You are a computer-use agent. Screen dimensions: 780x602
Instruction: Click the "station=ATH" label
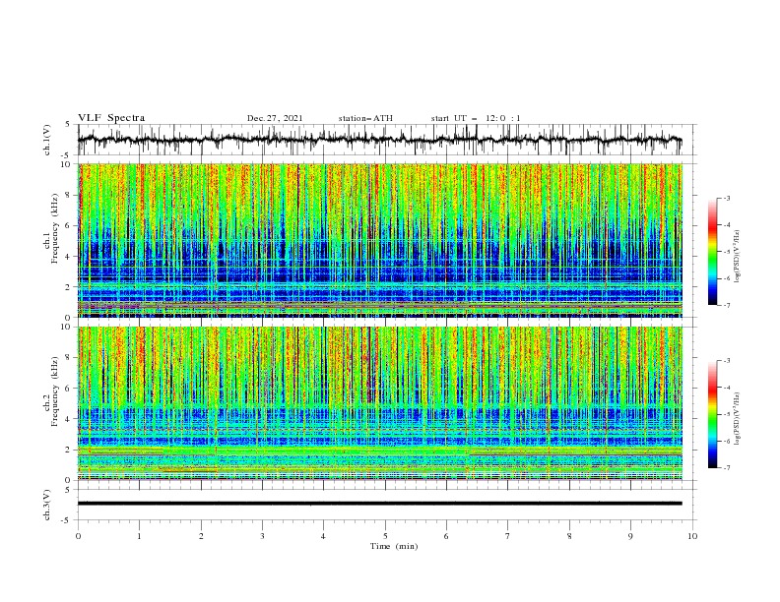tap(365, 118)
